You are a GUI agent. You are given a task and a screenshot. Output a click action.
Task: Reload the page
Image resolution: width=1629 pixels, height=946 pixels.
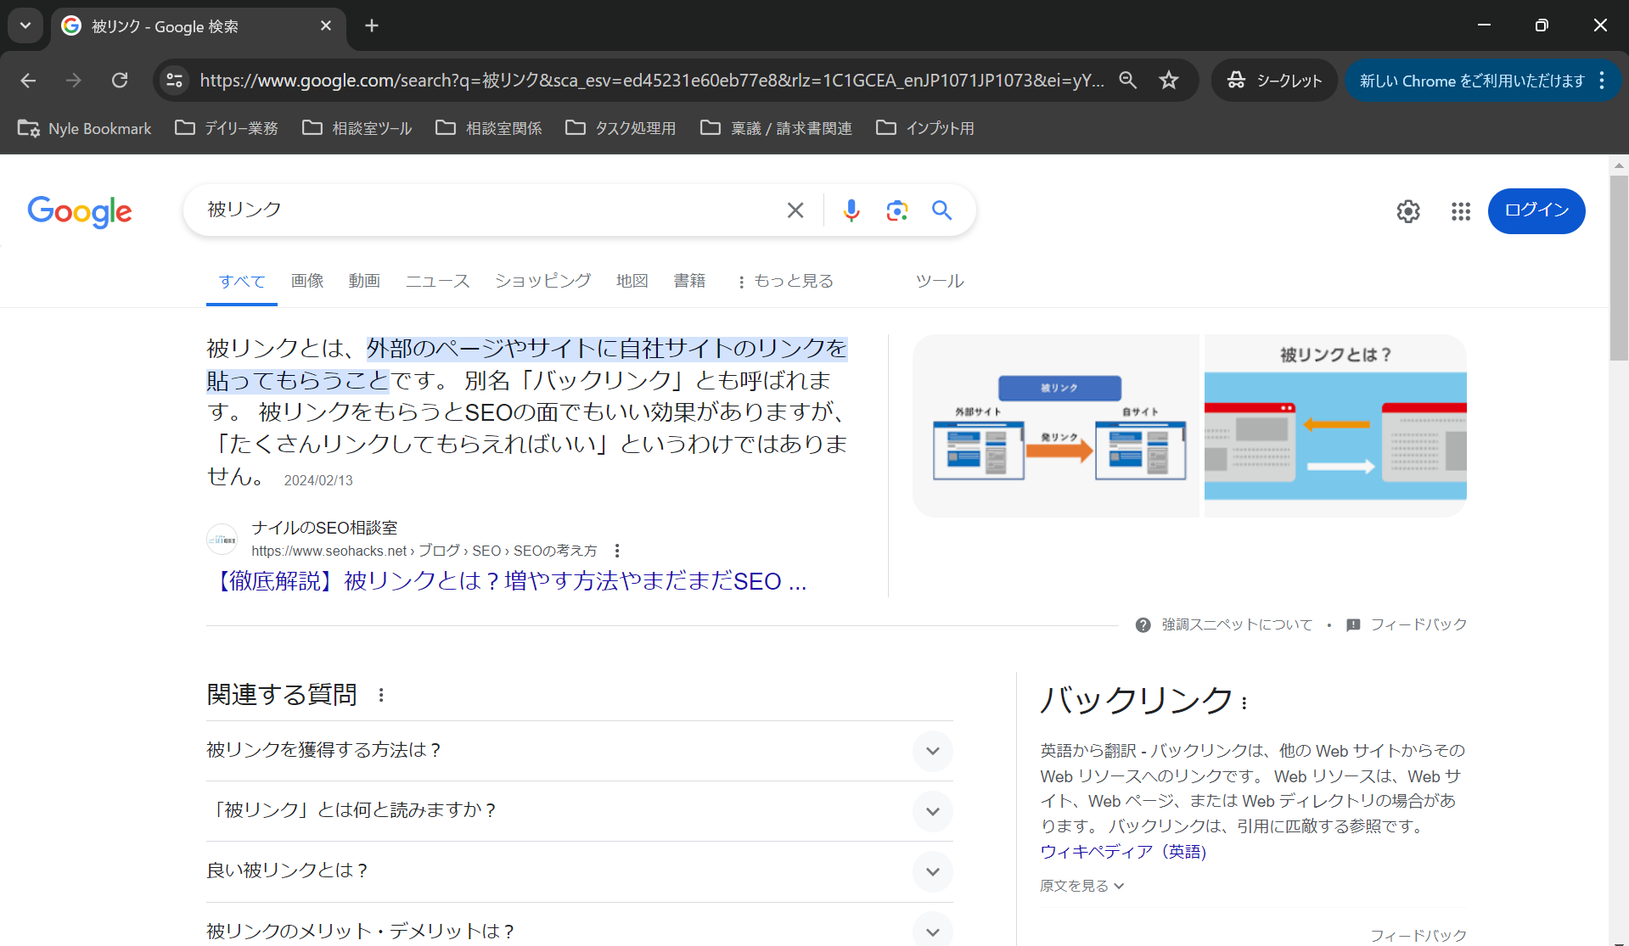[x=120, y=81]
